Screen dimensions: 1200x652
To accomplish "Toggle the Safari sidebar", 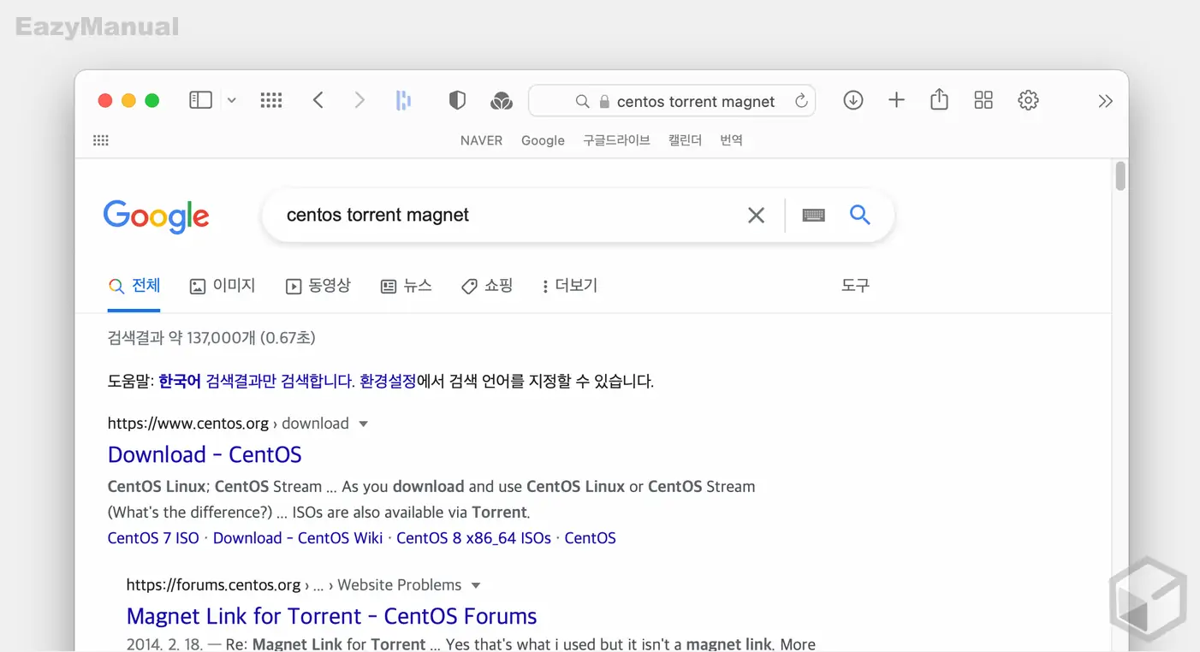I will [x=200, y=101].
